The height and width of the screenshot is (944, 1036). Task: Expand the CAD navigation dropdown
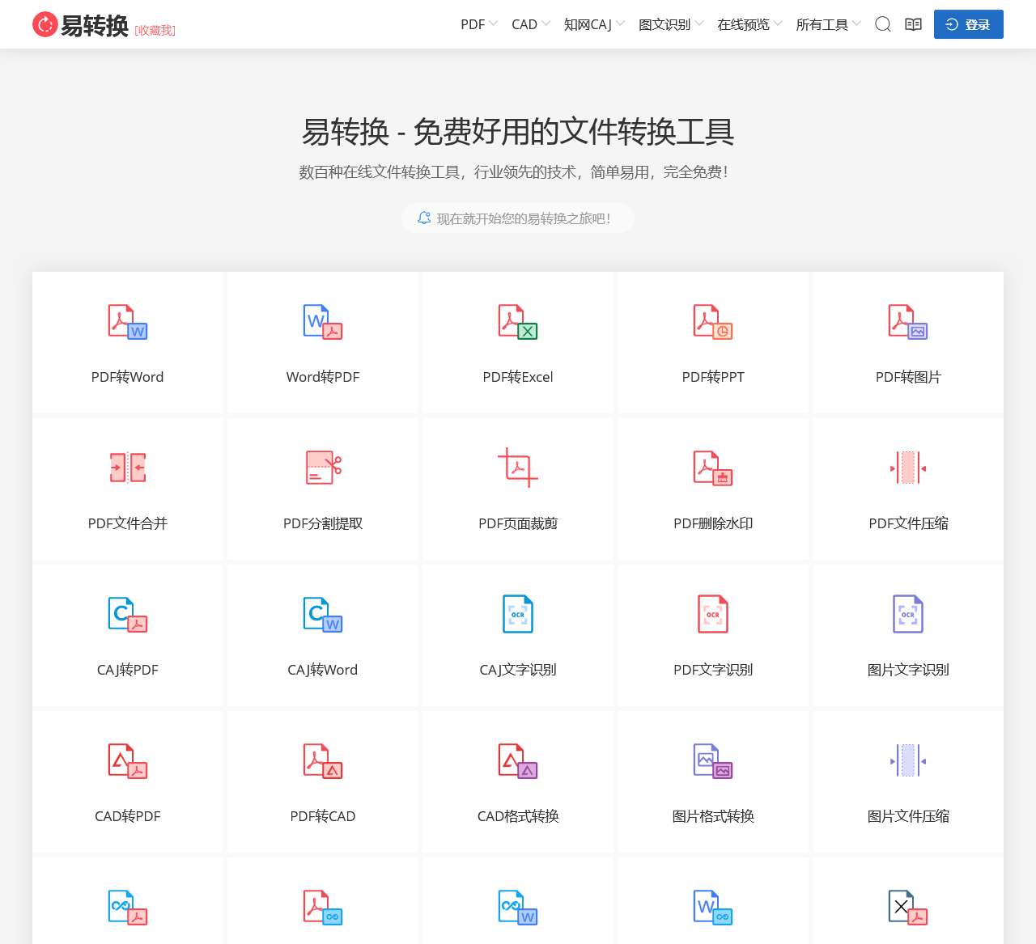coord(530,24)
